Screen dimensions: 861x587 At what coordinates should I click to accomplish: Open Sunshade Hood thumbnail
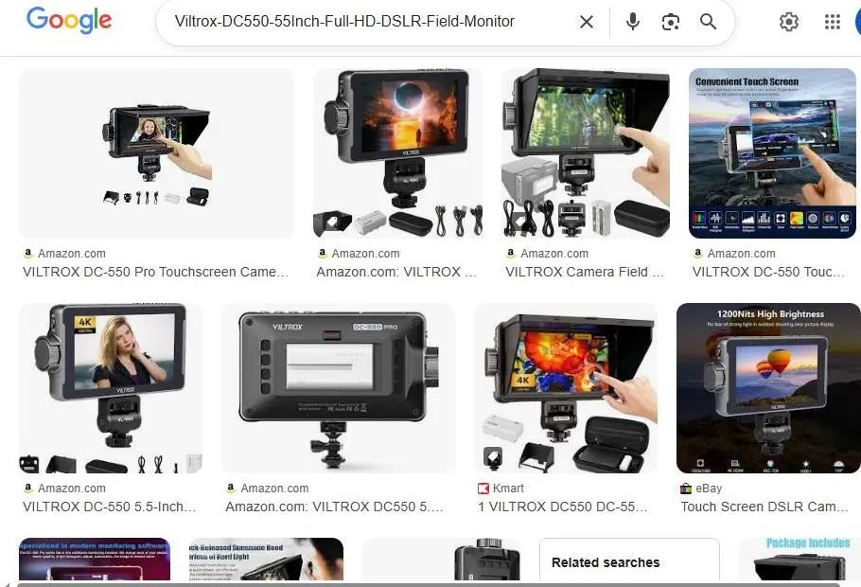click(266, 560)
